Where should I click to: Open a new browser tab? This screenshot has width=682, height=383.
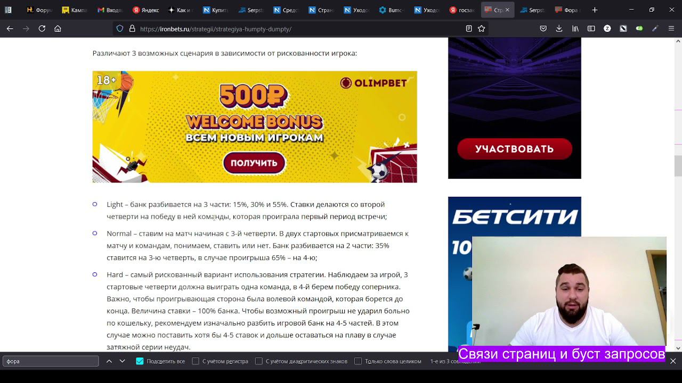[595, 10]
